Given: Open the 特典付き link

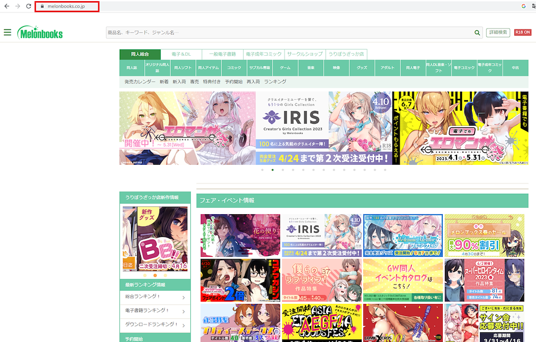Looking at the screenshot, I should 212,82.
